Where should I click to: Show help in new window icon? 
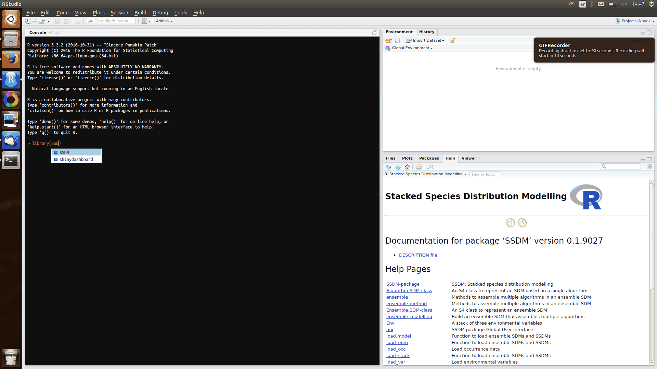430,167
